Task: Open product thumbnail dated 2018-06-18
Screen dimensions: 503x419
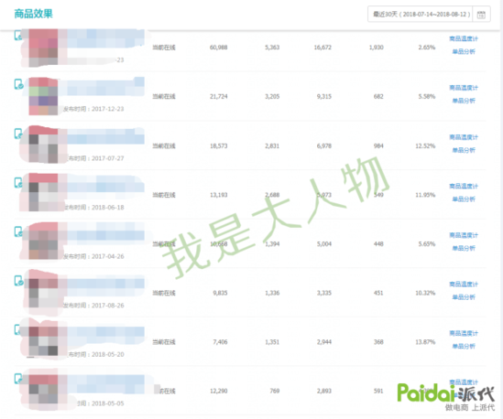Action: click(43, 192)
